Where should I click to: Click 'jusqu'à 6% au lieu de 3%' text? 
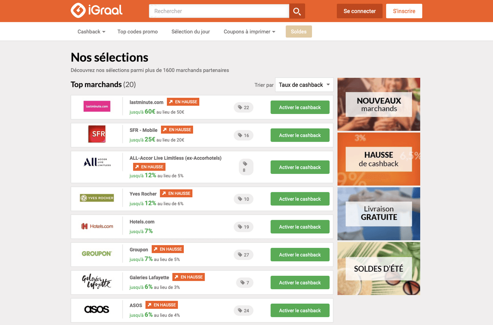(155, 287)
